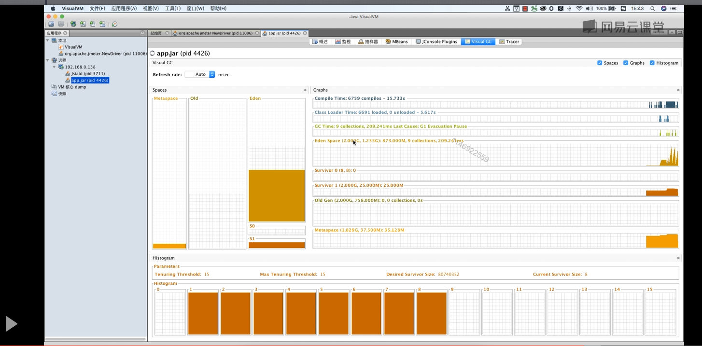
Task: Click the maximize editor window icon
Action: point(680,32)
